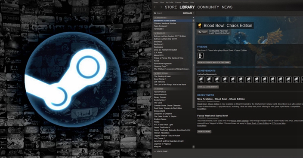The image size is (303, 158).
Task: Click the plus icon next to ADD A GAME
Action: (155, 151)
